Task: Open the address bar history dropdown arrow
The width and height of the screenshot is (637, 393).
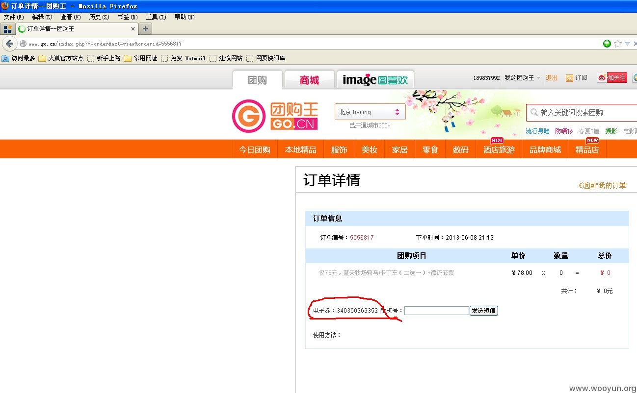Action: click(x=627, y=44)
